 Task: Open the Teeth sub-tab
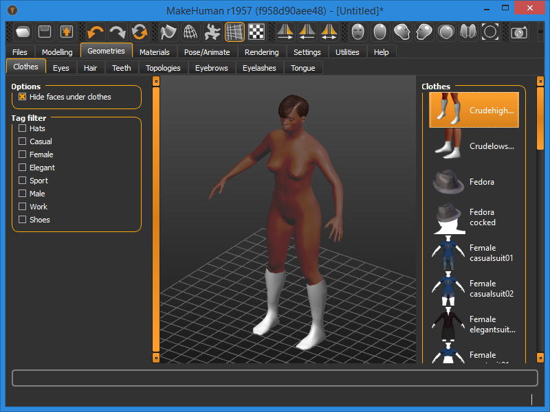(x=122, y=67)
